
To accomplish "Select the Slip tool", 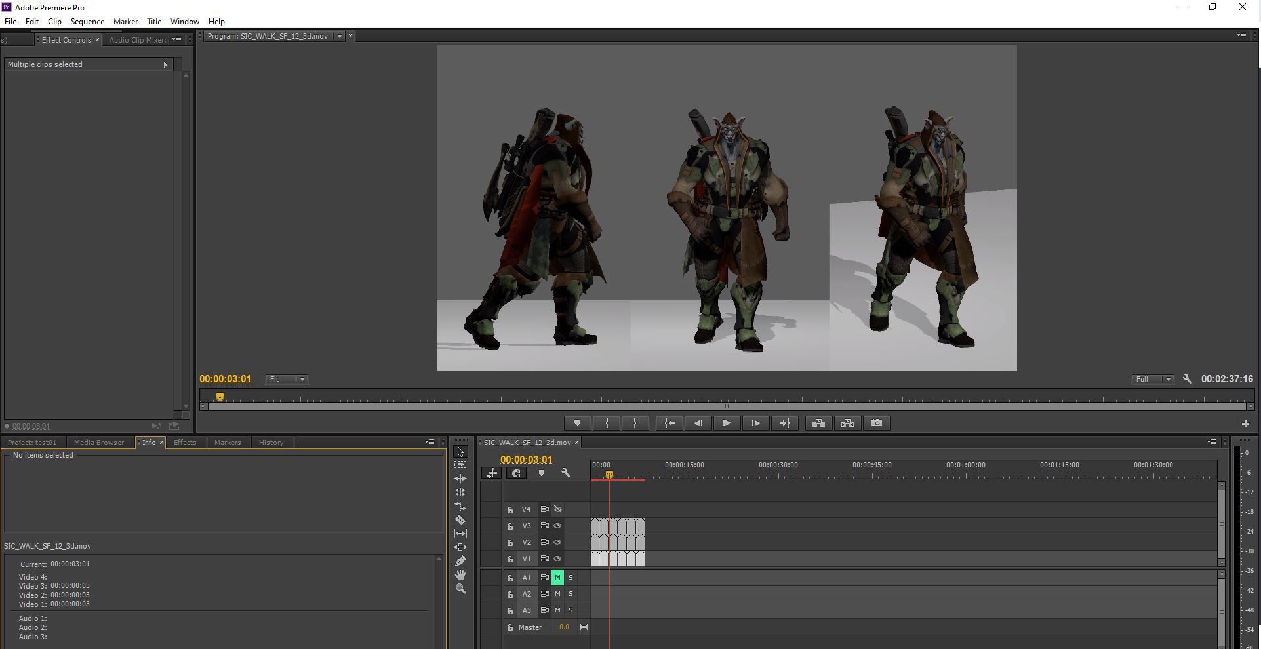I will pyautogui.click(x=460, y=534).
